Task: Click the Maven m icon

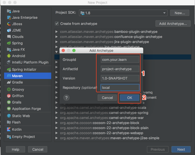Action: (9, 76)
